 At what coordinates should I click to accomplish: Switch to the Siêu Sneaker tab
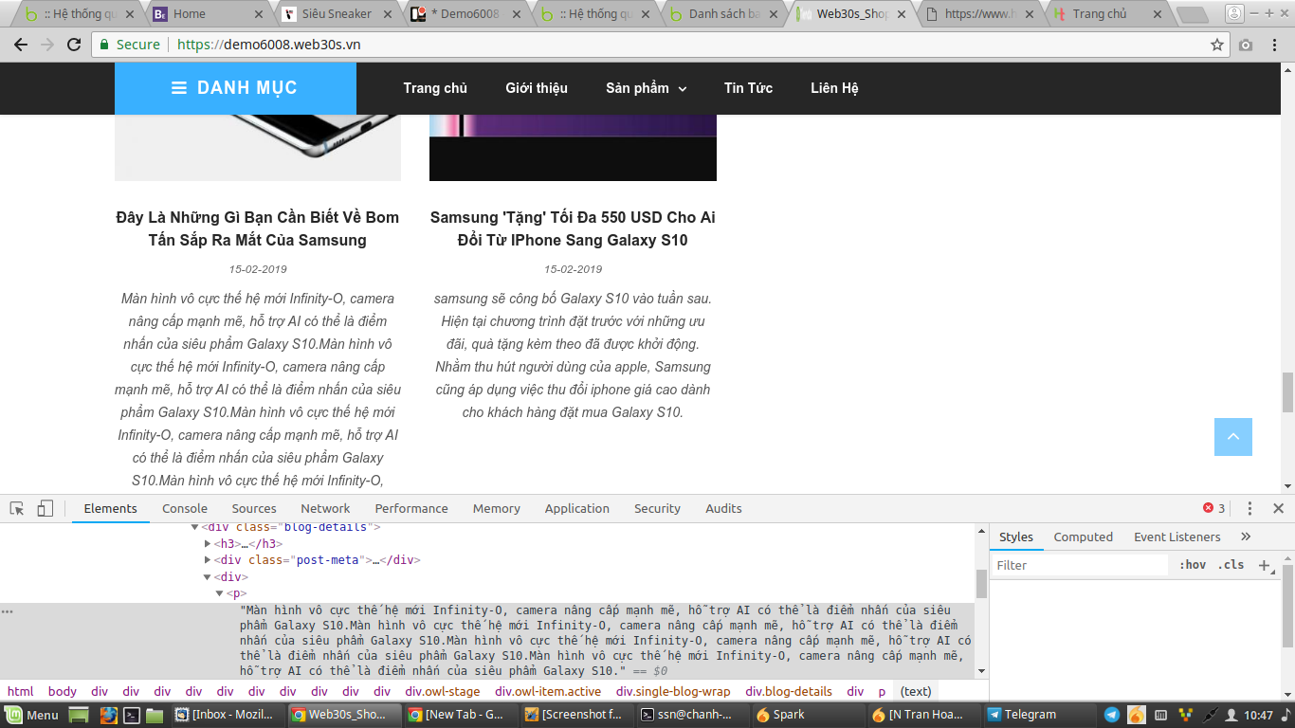pyautogui.click(x=337, y=14)
